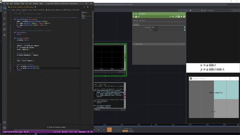
Task: Click the 'a' parameter slider
Action: click(x=171, y=30)
